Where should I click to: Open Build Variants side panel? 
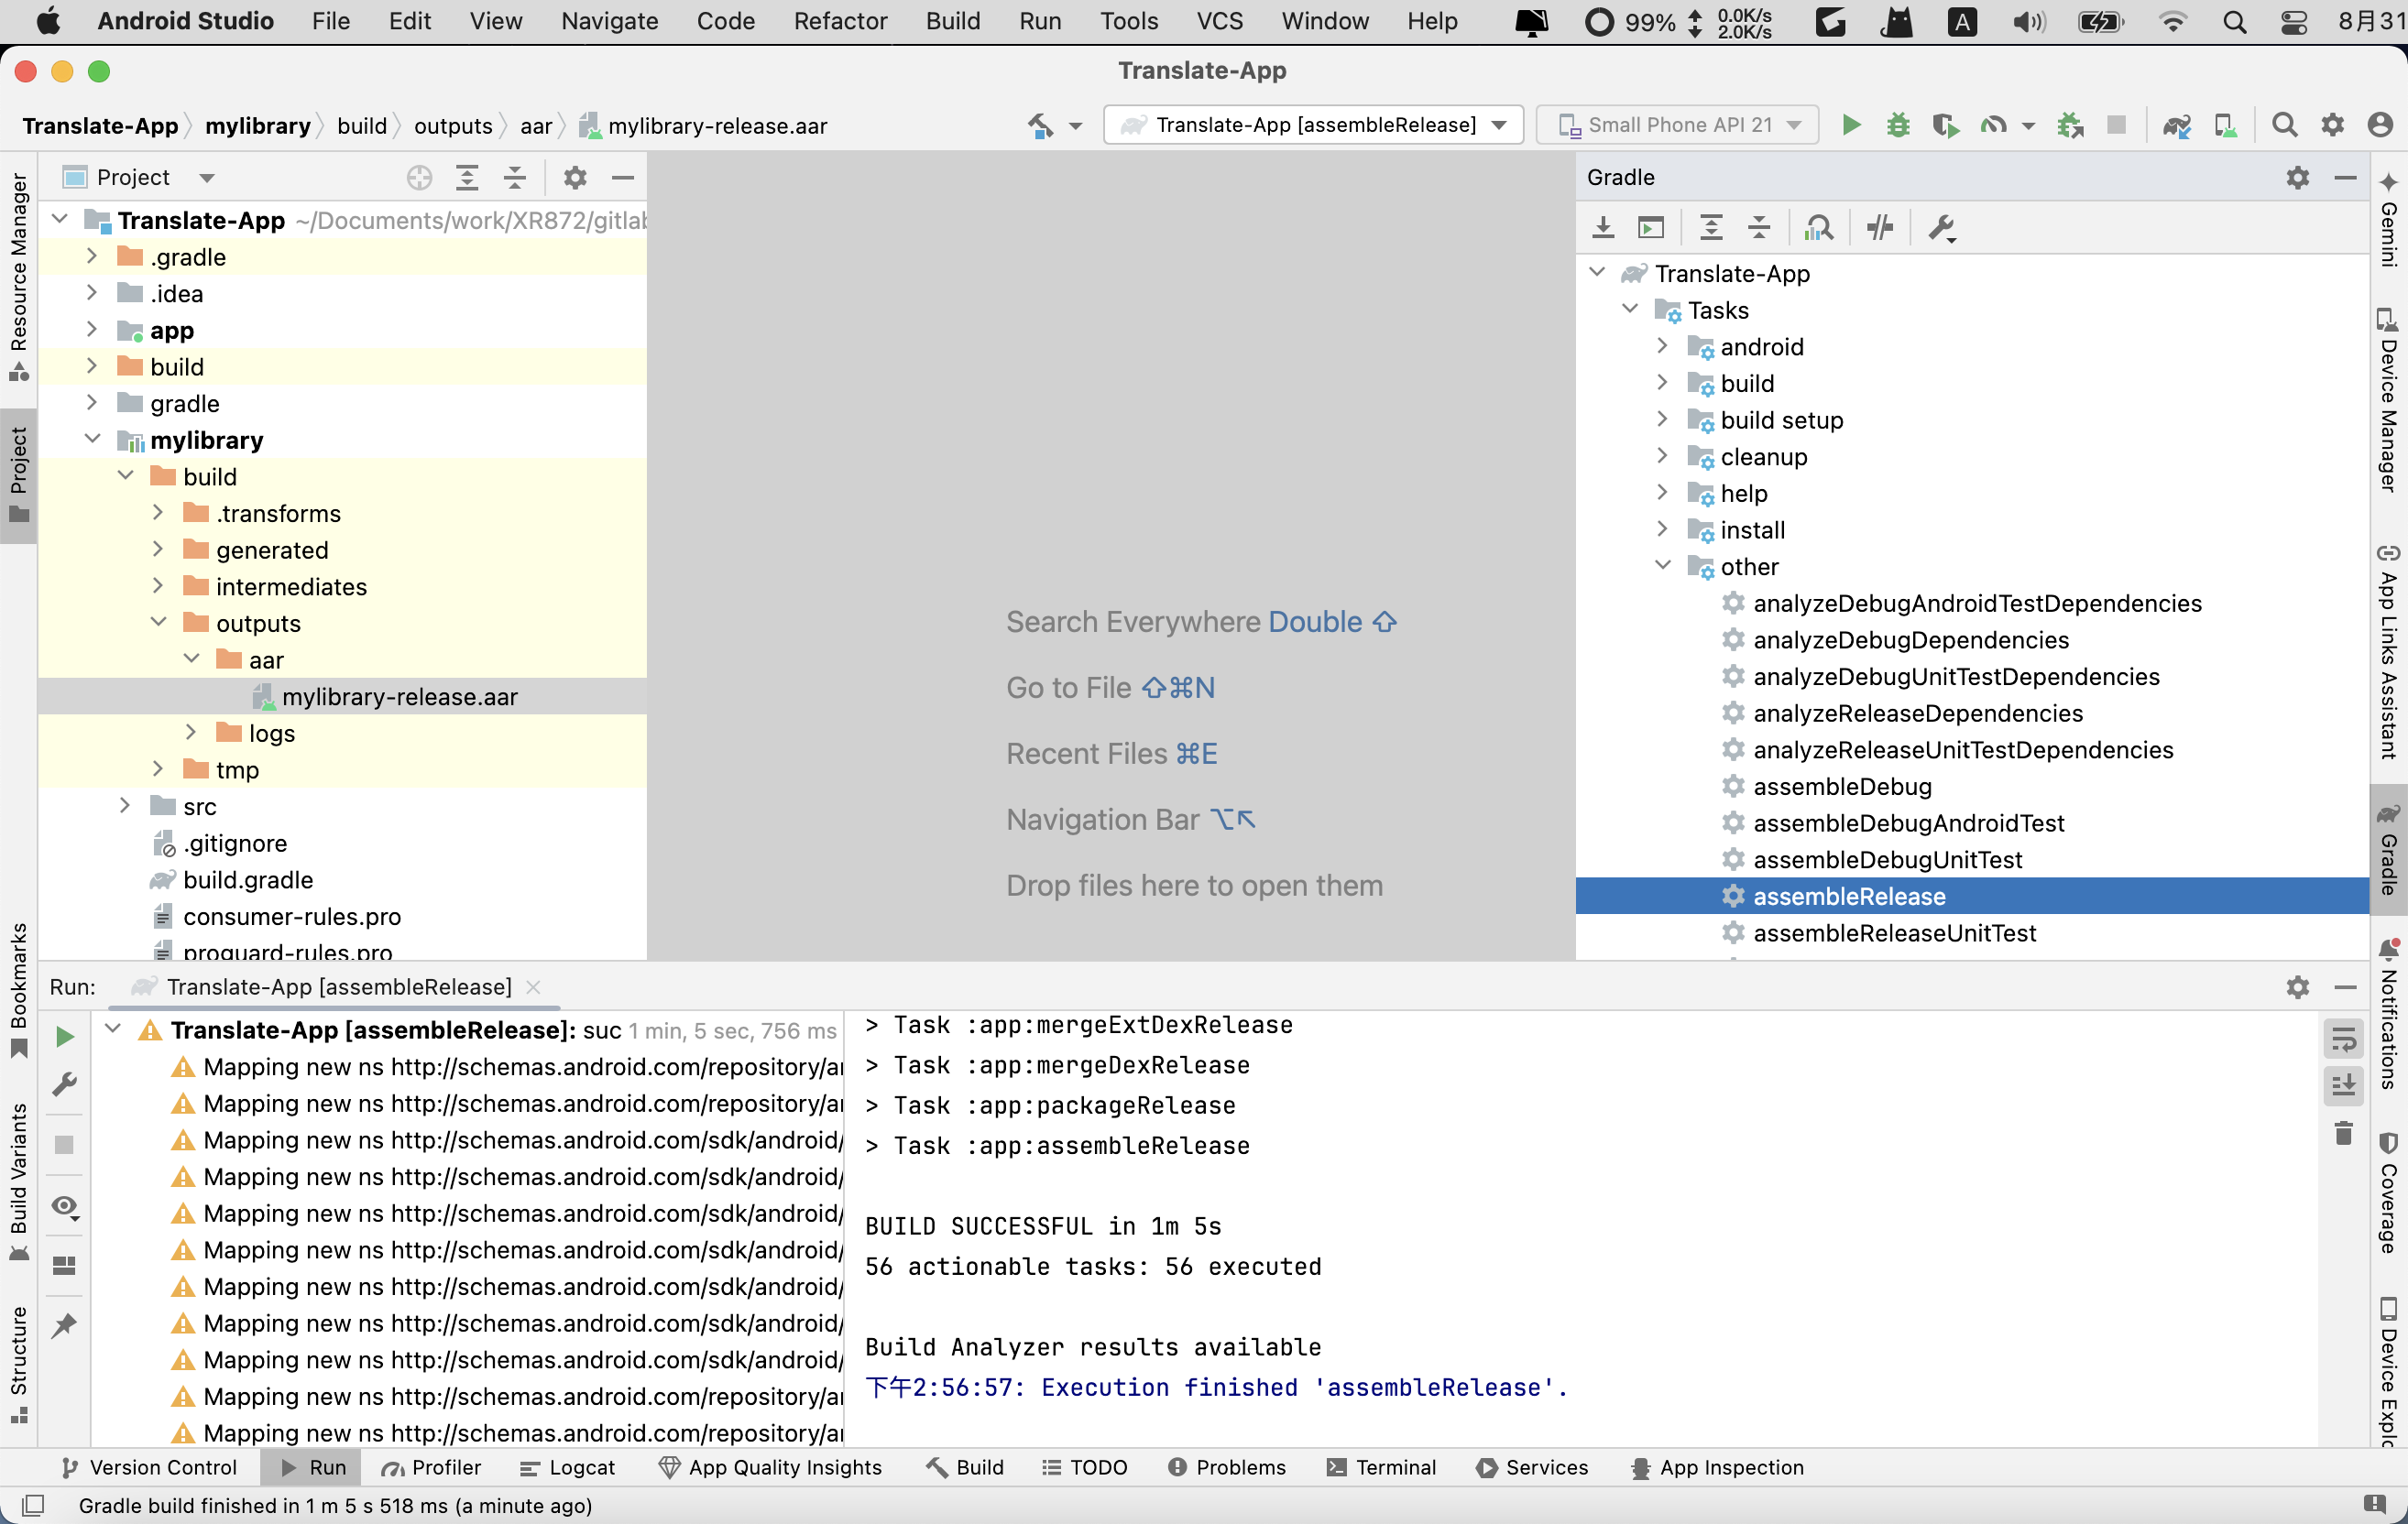18,1182
